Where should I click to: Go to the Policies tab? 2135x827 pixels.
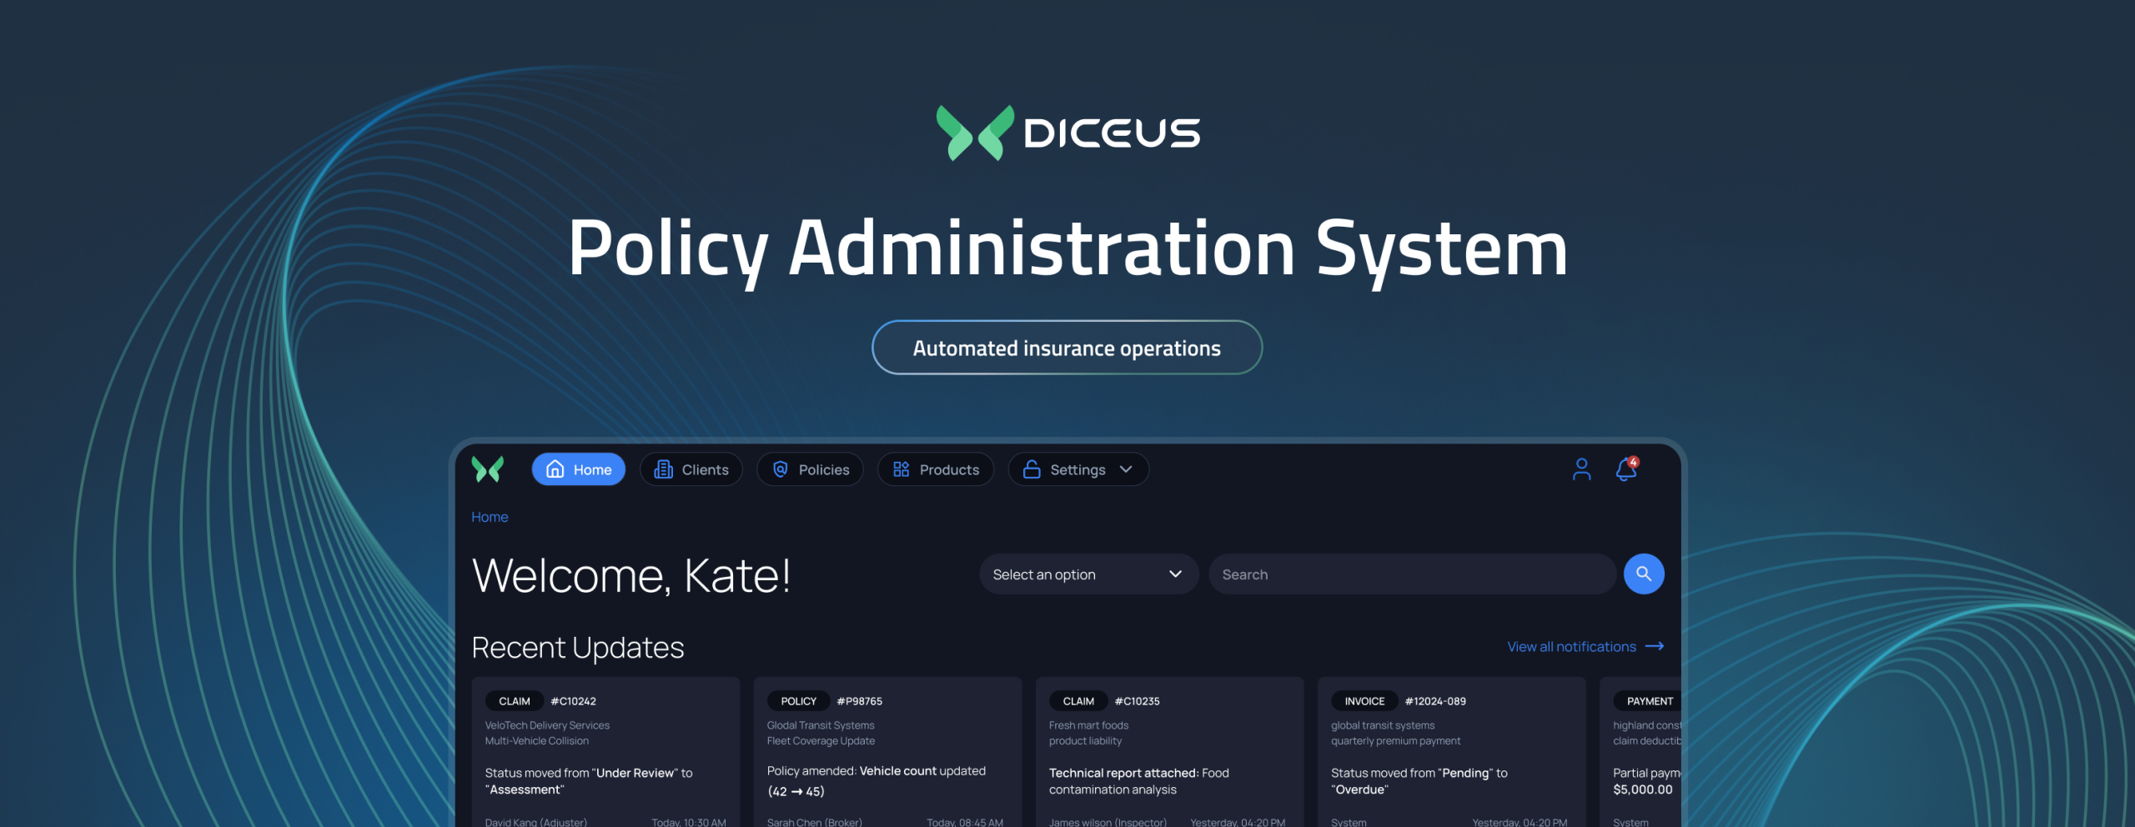(x=810, y=469)
